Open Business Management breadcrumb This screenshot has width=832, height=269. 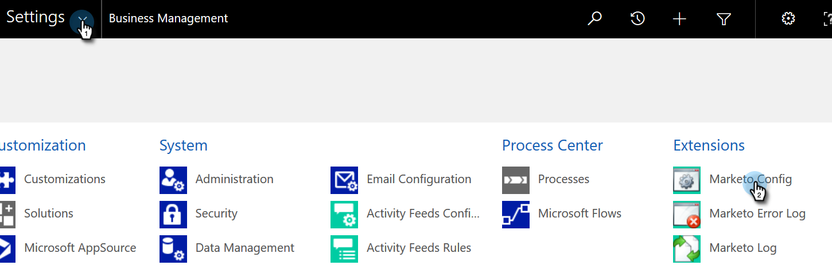click(168, 19)
